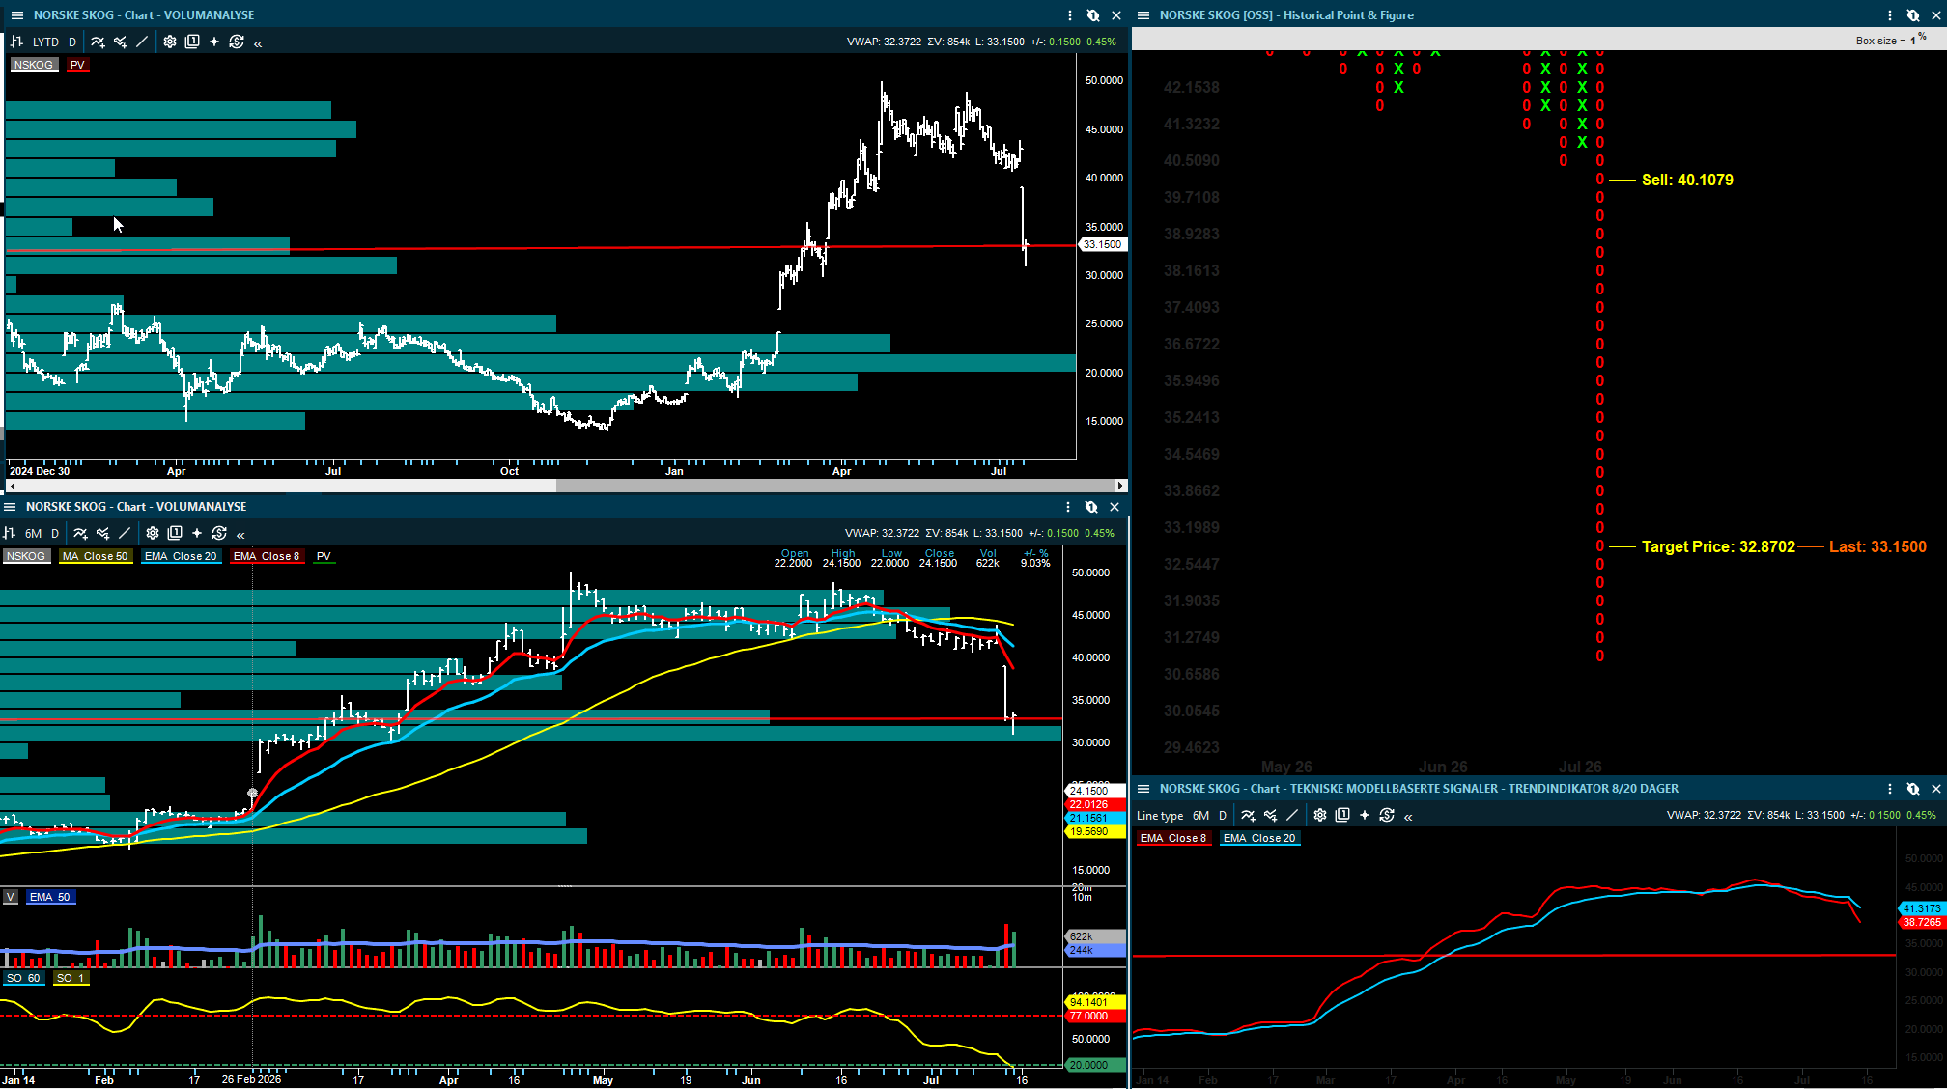Select the trend line draw tool in top chart

pos(142,42)
